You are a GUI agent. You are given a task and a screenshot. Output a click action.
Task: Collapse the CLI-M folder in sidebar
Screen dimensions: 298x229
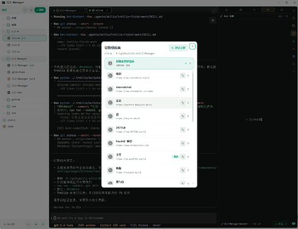(4, 32)
